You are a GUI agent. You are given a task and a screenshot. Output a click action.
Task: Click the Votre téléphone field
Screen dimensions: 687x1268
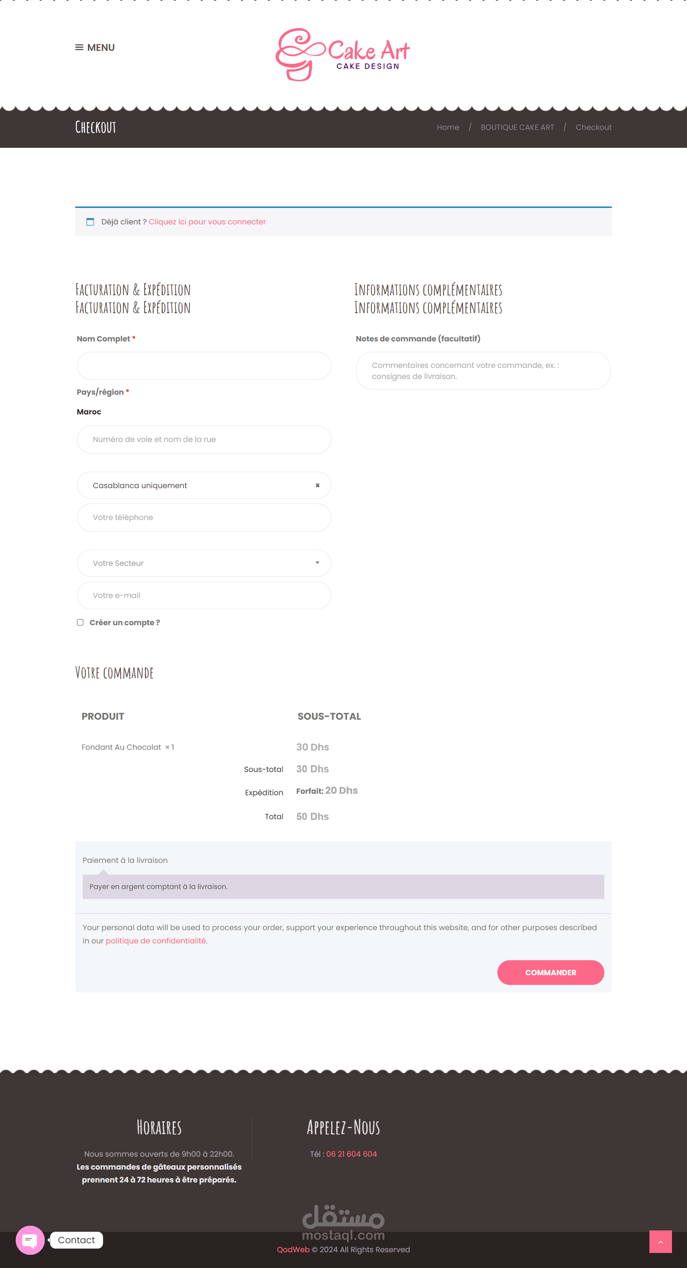click(x=204, y=518)
